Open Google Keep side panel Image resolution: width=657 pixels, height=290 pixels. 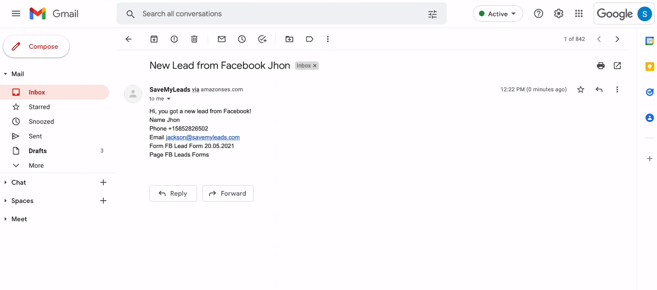coord(650,67)
